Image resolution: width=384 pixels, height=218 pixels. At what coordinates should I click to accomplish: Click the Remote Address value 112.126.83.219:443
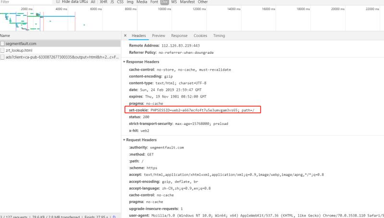(180, 46)
